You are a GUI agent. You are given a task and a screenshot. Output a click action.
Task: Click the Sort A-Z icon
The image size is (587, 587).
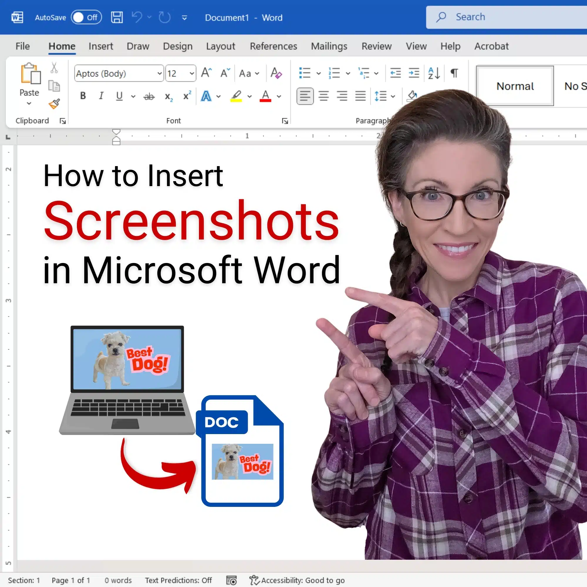coord(434,73)
